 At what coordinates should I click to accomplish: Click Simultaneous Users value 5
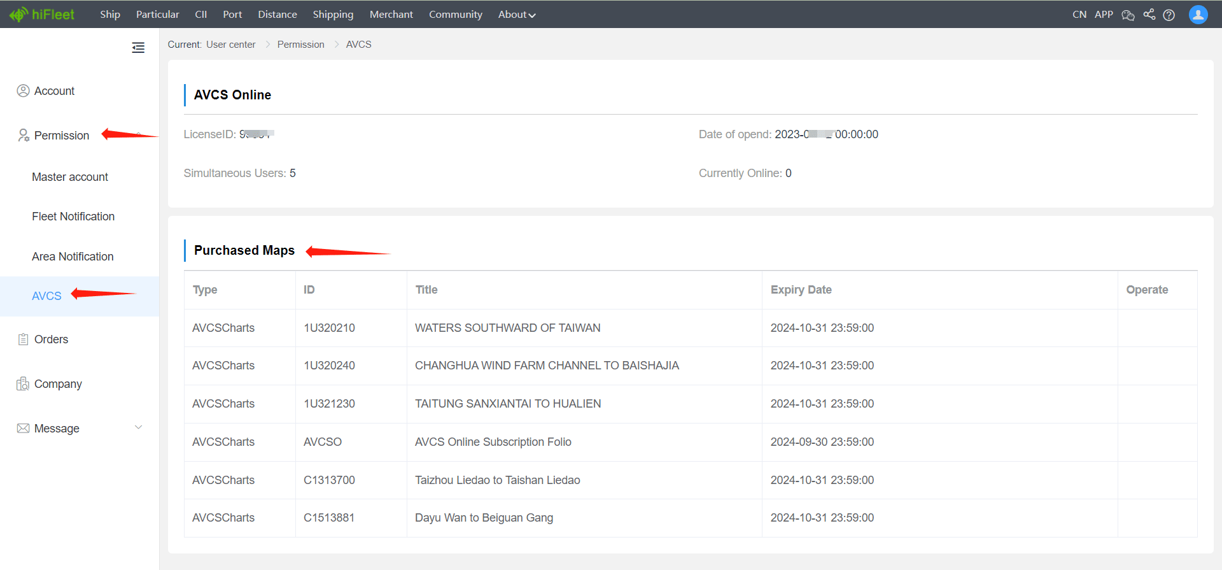click(x=293, y=173)
